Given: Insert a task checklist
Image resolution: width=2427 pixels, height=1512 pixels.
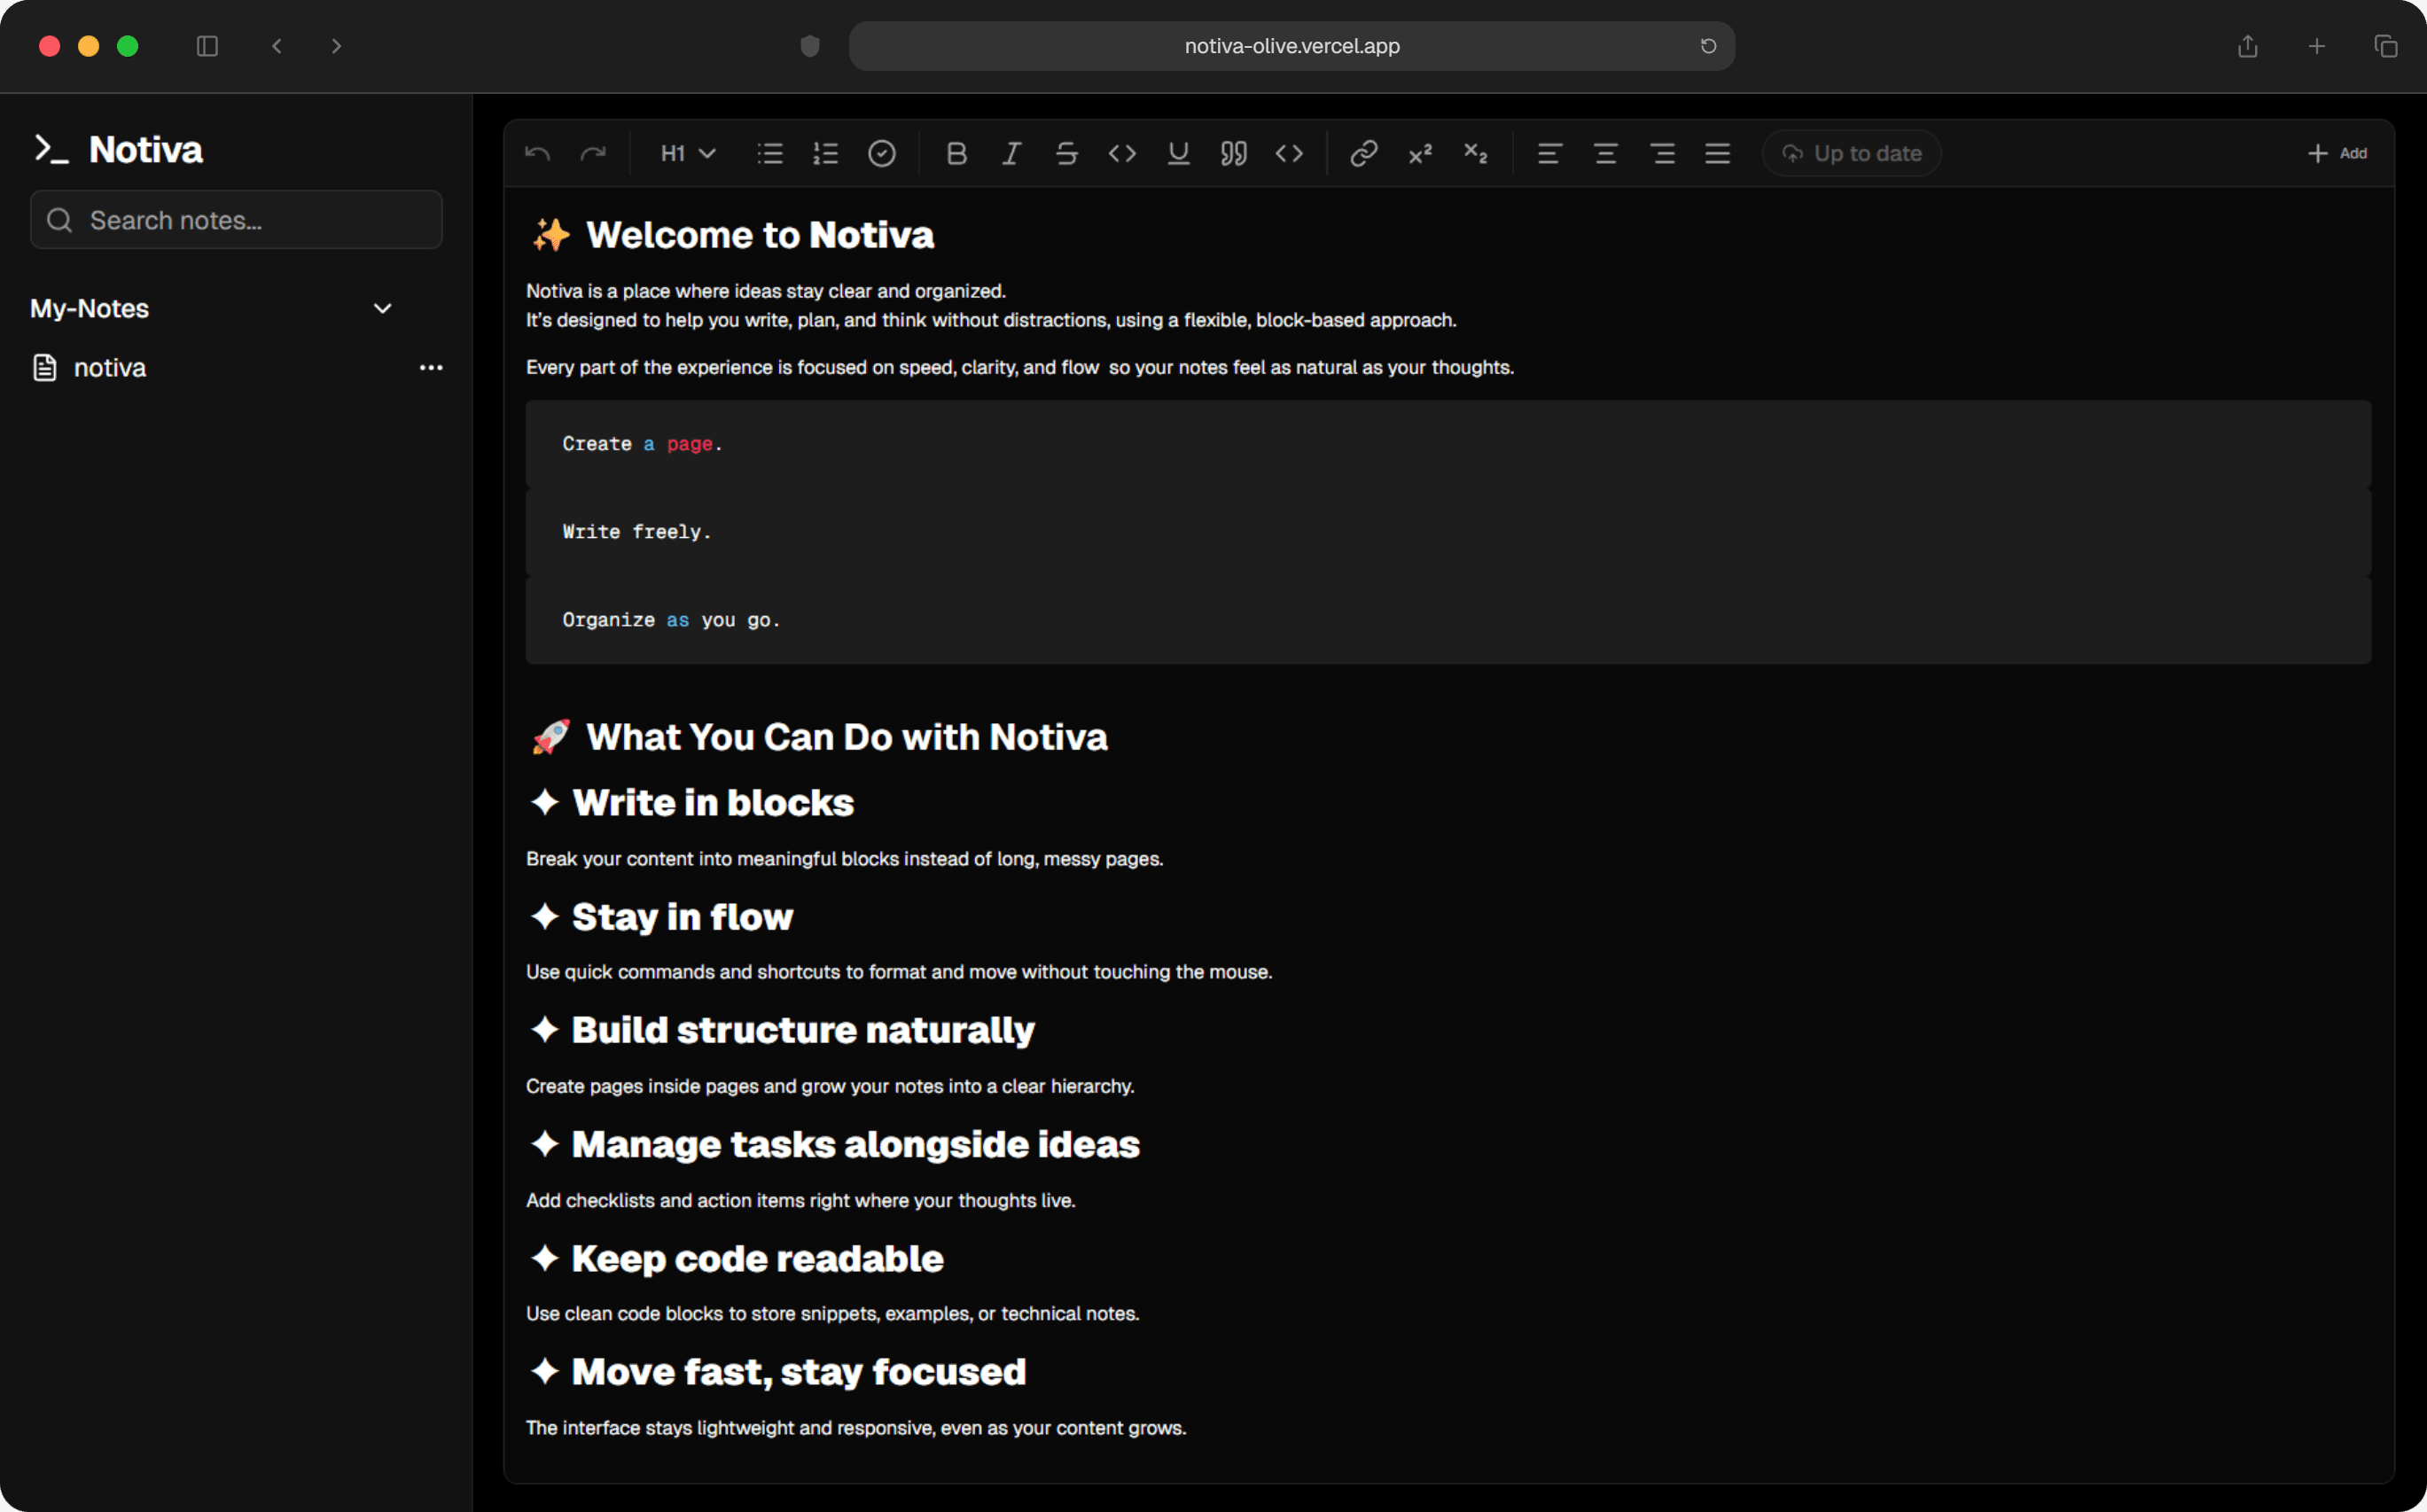Looking at the screenshot, I should click(x=881, y=153).
